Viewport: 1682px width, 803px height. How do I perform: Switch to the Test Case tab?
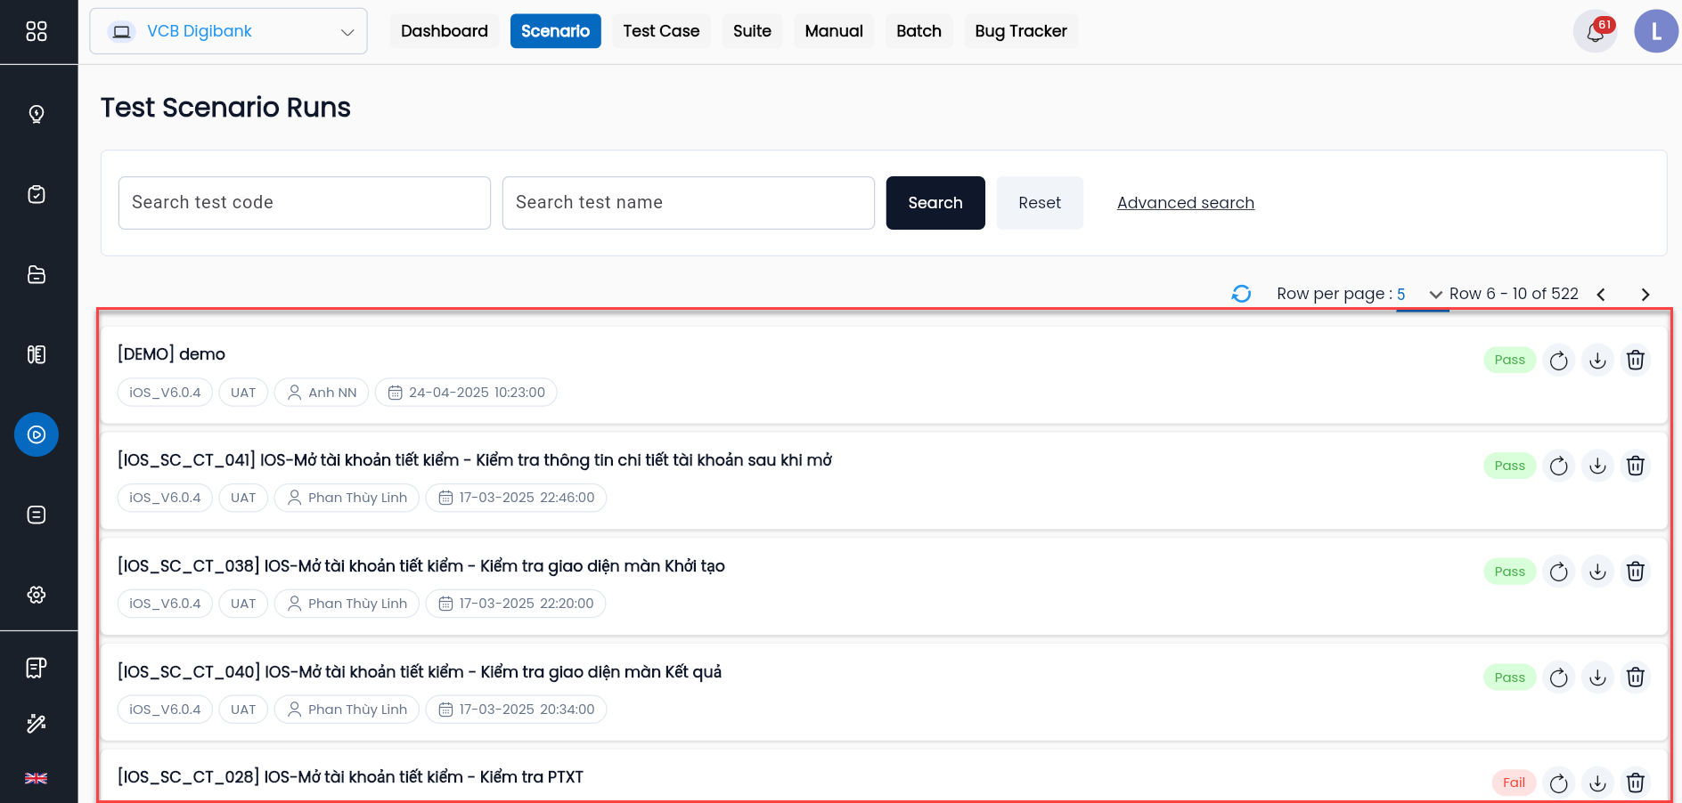661,31
